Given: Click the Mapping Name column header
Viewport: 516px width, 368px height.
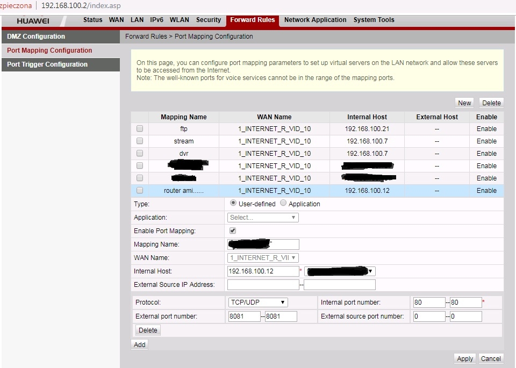Looking at the screenshot, I should pyautogui.click(x=184, y=117).
